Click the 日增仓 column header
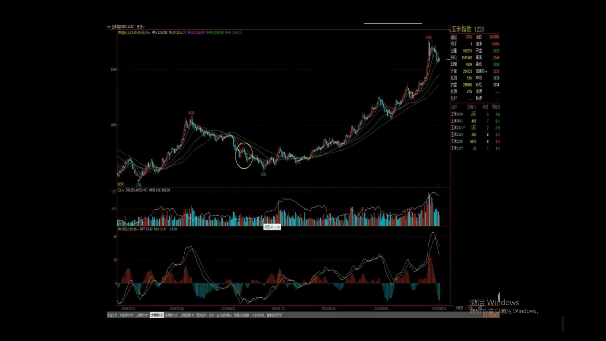This screenshot has height=341, width=606. (471, 107)
